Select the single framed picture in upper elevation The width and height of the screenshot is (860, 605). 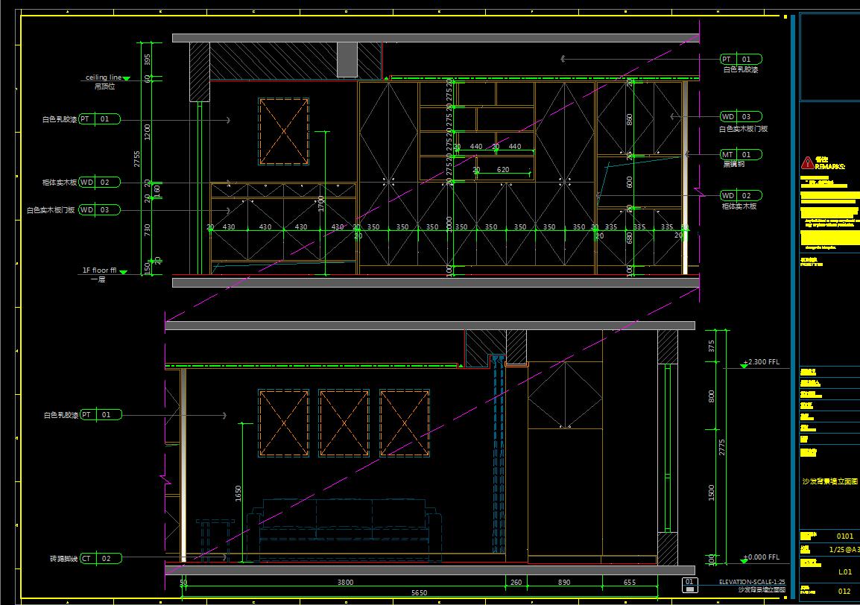283,132
